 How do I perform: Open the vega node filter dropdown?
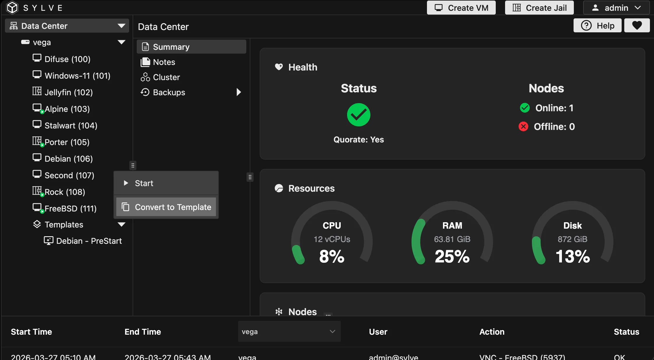[x=289, y=331]
